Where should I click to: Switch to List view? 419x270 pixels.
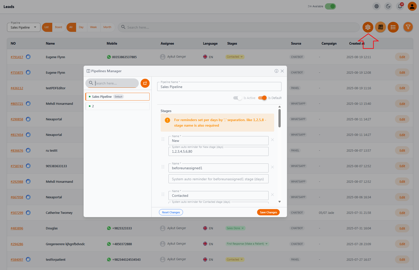click(x=47, y=27)
